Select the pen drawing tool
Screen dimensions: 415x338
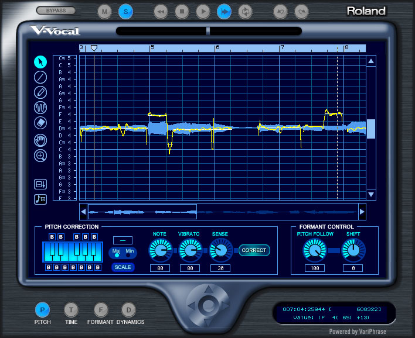(40, 92)
